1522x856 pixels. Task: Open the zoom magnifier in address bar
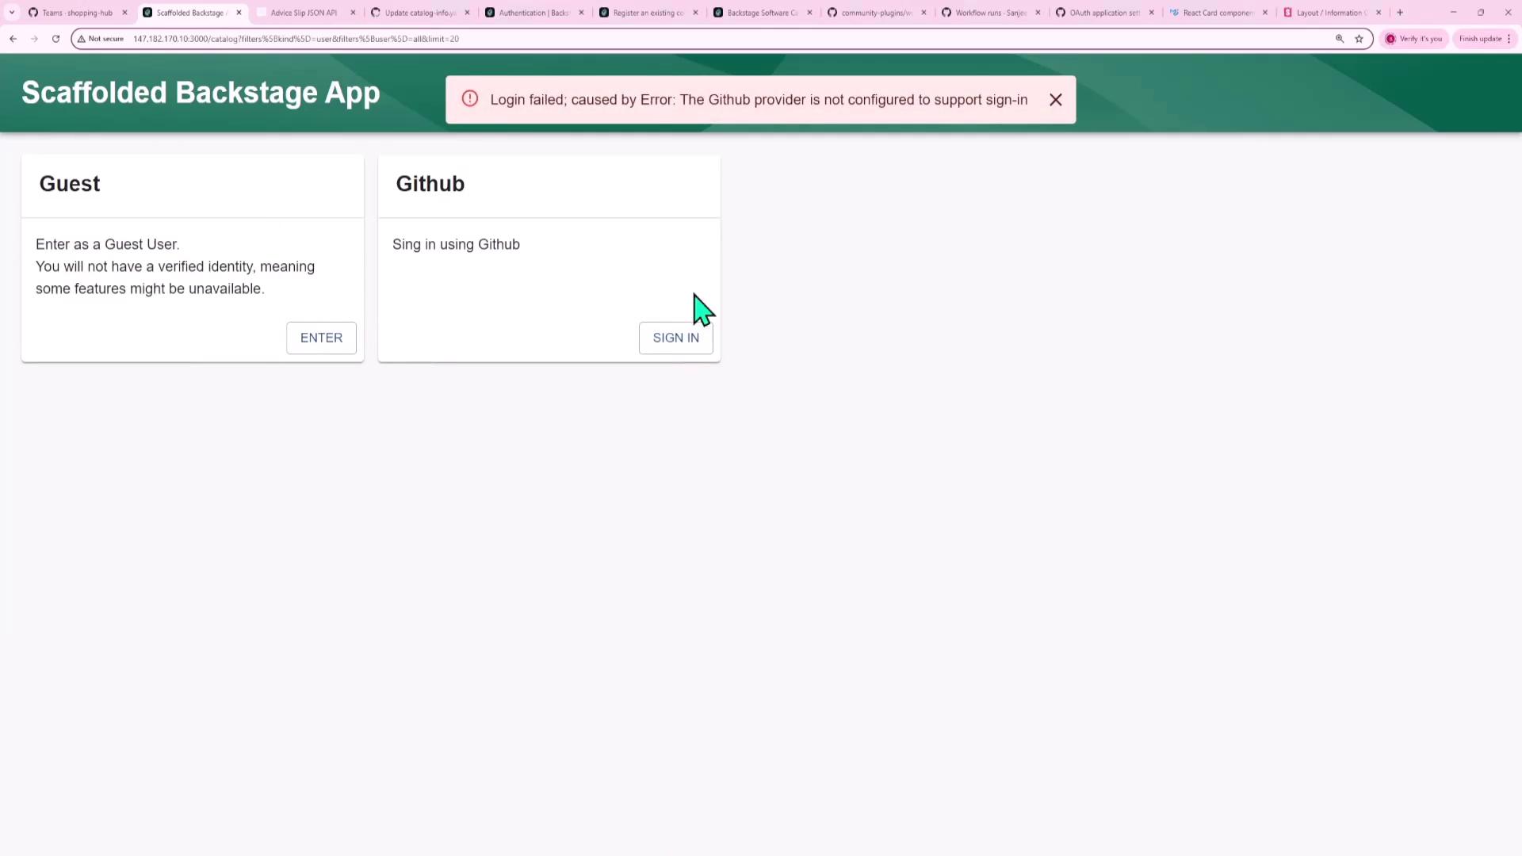1340,39
